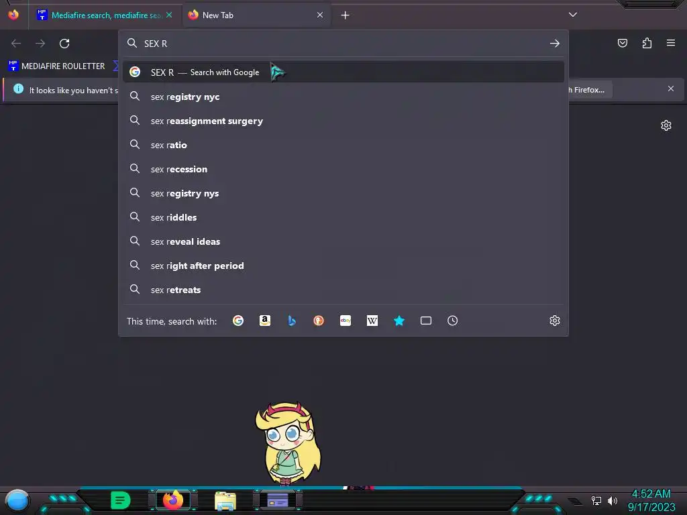Image resolution: width=687 pixels, height=515 pixels.
Task: Open network tray icon
Action: (x=596, y=500)
